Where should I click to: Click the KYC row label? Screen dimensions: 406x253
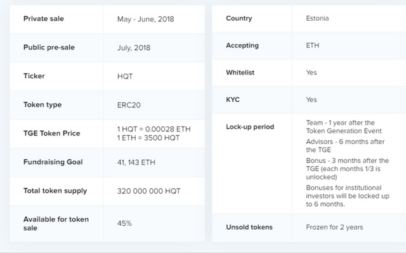pos(233,100)
